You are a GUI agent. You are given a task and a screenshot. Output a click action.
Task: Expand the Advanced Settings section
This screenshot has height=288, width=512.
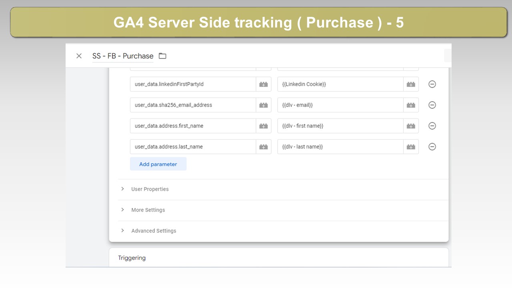coord(283,231)
